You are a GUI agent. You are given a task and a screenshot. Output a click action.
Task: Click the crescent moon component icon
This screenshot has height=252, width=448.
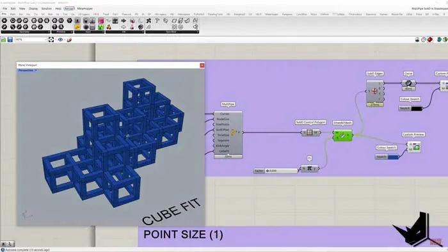pos(140,21)
